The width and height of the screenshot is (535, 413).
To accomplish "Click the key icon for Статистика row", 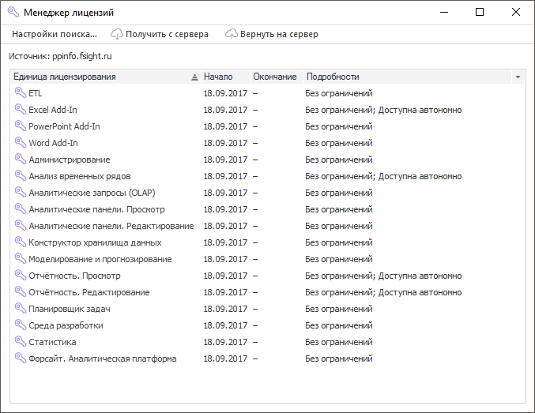I will coord(20,342).
